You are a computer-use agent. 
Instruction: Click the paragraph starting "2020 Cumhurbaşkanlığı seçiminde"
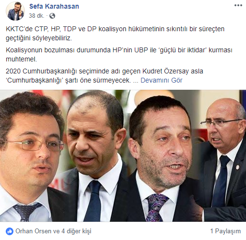[x=105, y=76]
